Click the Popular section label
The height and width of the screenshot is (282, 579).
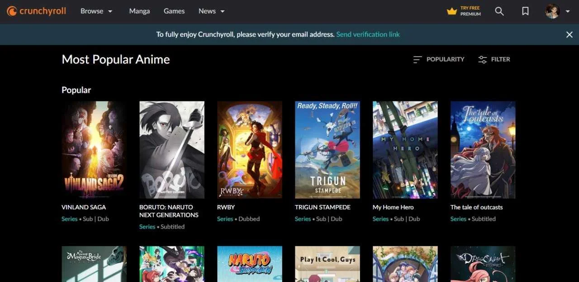click(x=76, y=90)
